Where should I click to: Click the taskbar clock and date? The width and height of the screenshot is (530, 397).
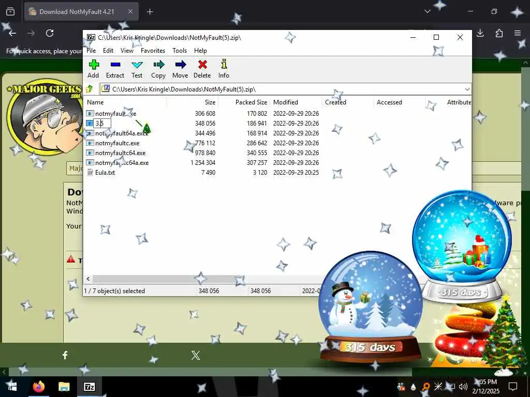[x=485, y=387]
